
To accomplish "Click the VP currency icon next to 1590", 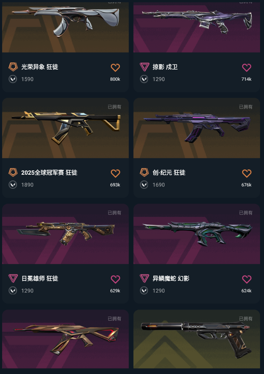I will 13,79.
